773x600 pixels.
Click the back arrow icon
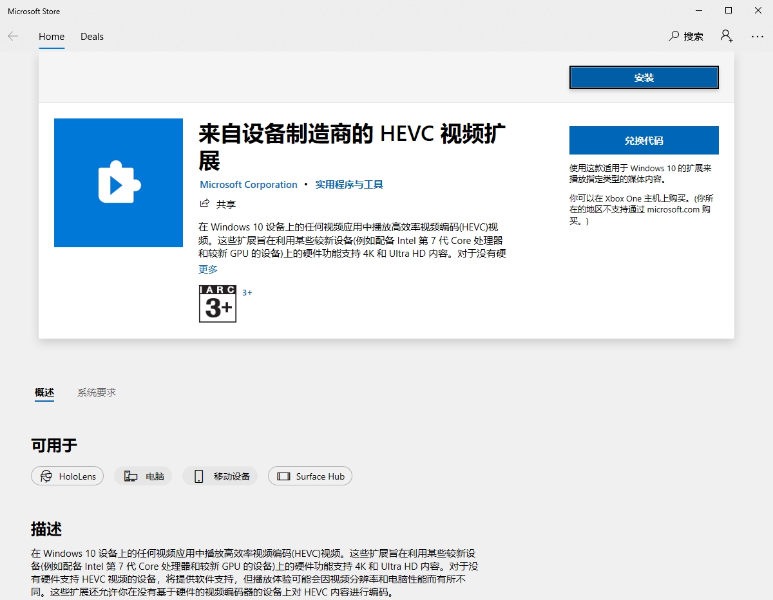coord(13,37)
